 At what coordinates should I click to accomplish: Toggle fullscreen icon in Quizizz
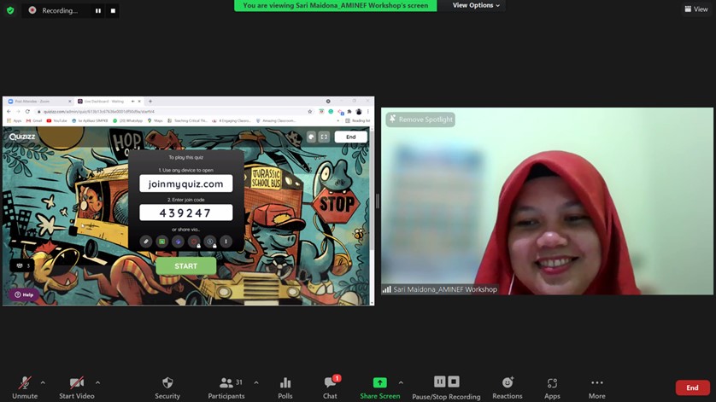click(x=324, y=137)
